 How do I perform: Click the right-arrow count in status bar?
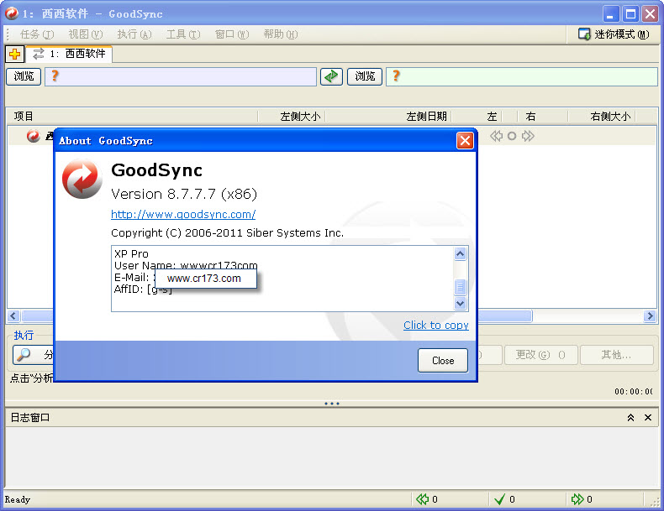[x=582, y=499]
